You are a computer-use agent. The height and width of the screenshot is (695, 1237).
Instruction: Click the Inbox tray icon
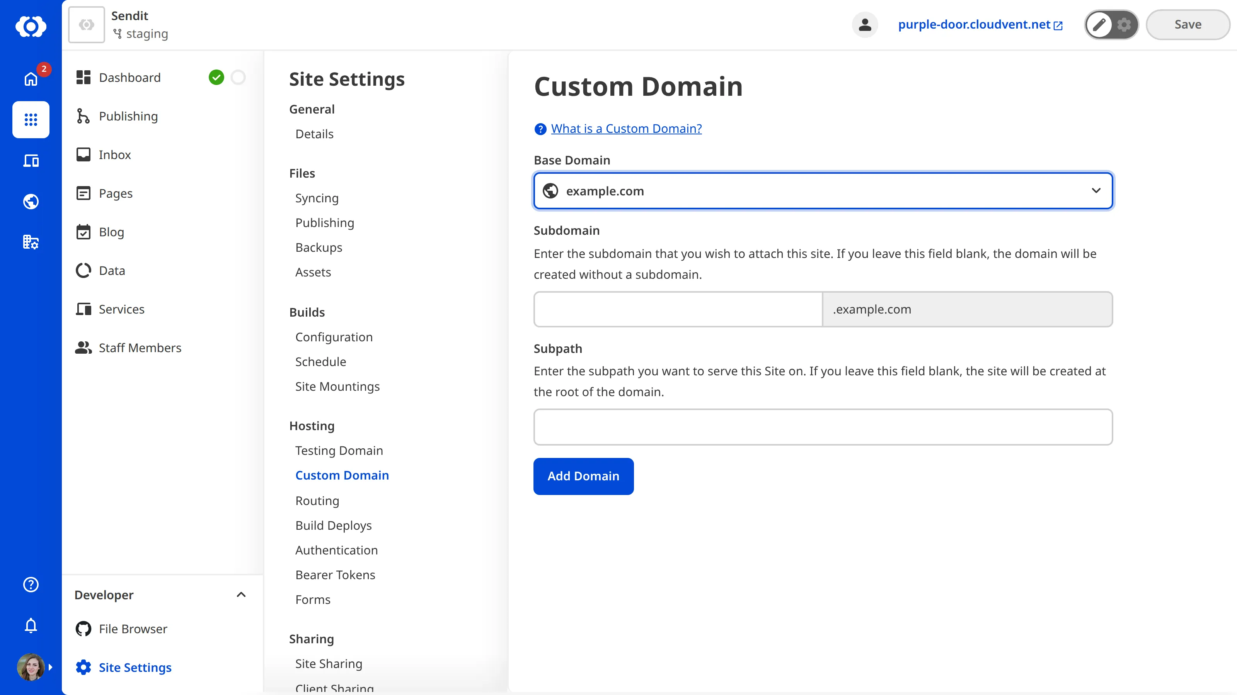[83, 154]
